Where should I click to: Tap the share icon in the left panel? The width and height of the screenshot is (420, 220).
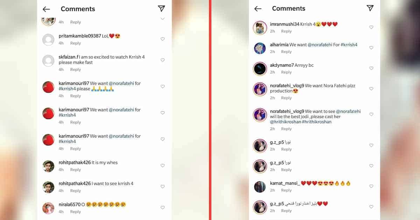click(x=161, y=9)
